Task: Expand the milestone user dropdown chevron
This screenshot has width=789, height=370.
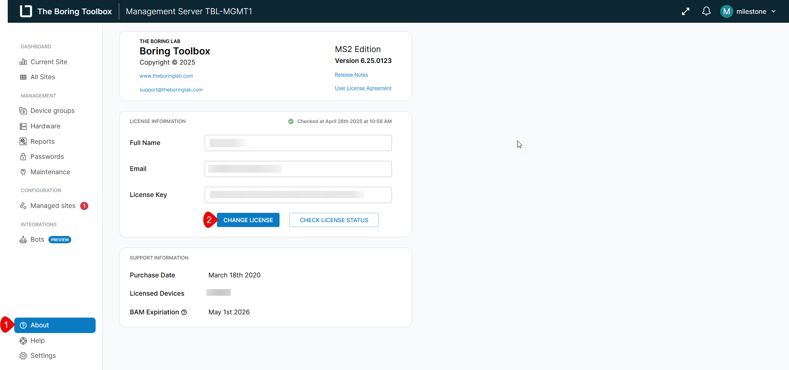Action: point(774,11)
